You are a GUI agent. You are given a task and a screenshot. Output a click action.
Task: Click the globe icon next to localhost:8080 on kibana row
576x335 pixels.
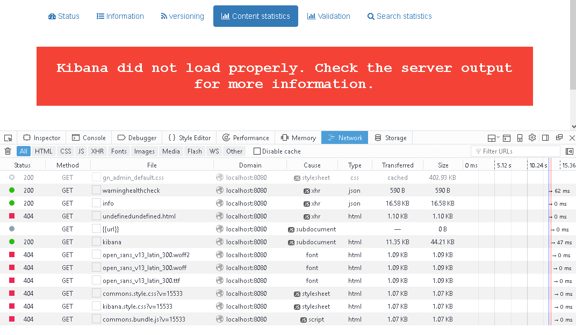(x=219, y=242)
